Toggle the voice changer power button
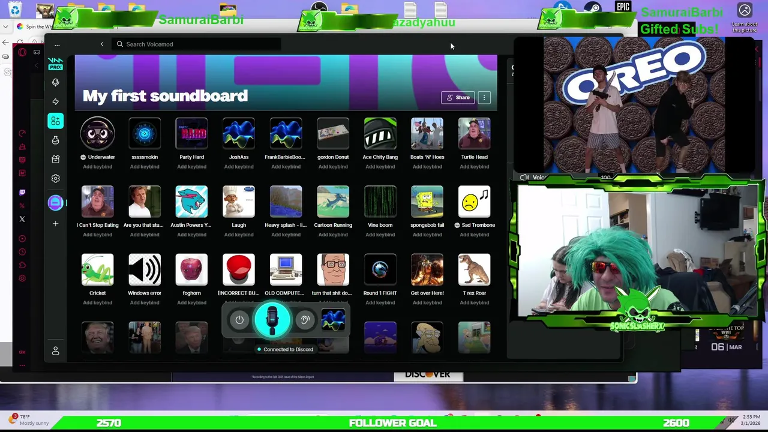Viewport: 768px width, 432px height. [239, 320]
